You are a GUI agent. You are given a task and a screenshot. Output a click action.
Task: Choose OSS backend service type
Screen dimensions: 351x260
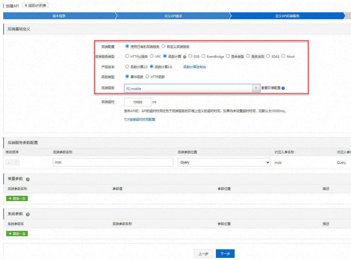pos(190,56)
